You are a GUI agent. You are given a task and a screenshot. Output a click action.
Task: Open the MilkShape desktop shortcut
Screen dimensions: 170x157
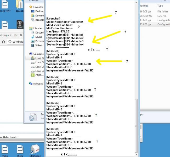click(x=35, y=151)
